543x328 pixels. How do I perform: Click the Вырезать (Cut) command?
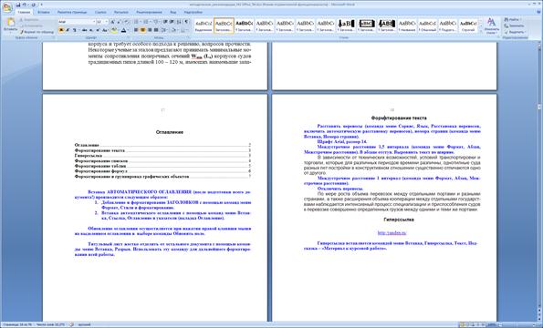(28, 20)
